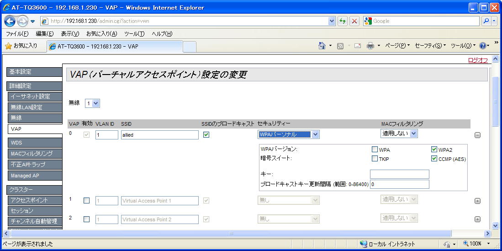Click the broadcast key refresh interval field
The image size is (502, 251).
[400, 184]
